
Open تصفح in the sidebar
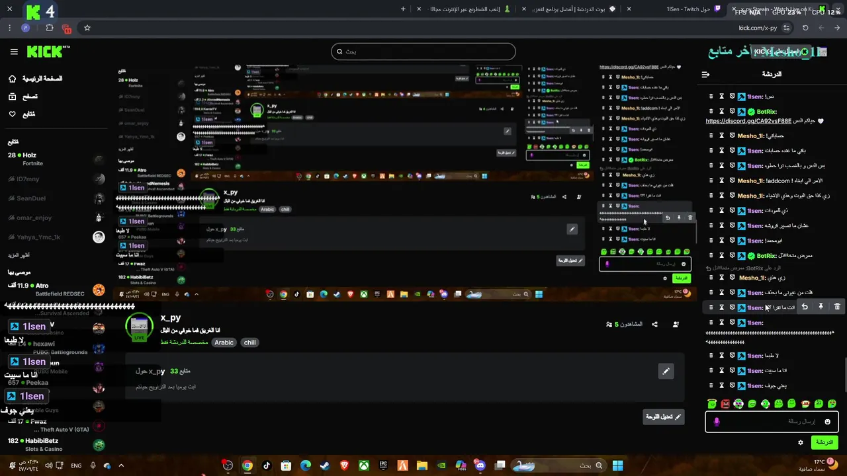coord(23,97)
